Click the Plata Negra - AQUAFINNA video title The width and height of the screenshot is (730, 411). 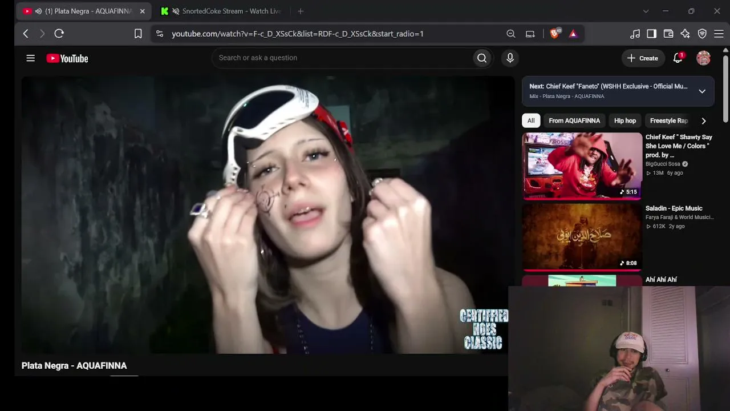click(74, 366)
